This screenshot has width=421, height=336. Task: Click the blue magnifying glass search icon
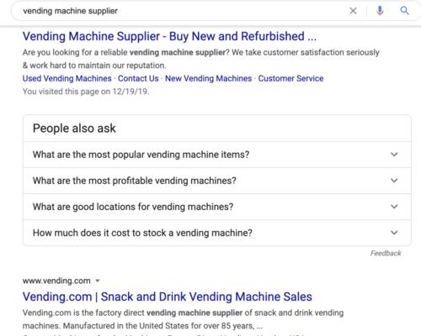404,11
